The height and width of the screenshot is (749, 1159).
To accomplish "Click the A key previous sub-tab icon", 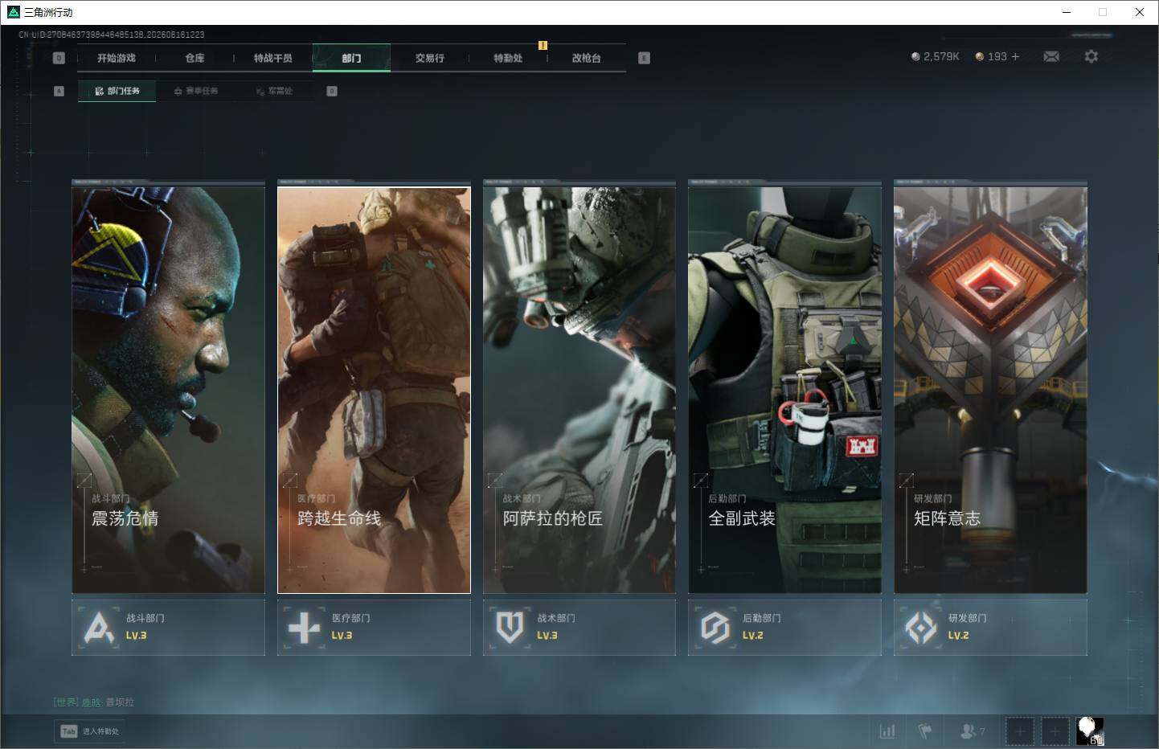I will pos(59,91).
